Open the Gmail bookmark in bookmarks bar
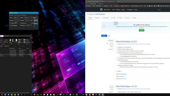The width and height of the screenshot is (170, 96). click(x=93, y=6)
